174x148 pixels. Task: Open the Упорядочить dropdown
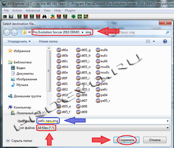19,41
